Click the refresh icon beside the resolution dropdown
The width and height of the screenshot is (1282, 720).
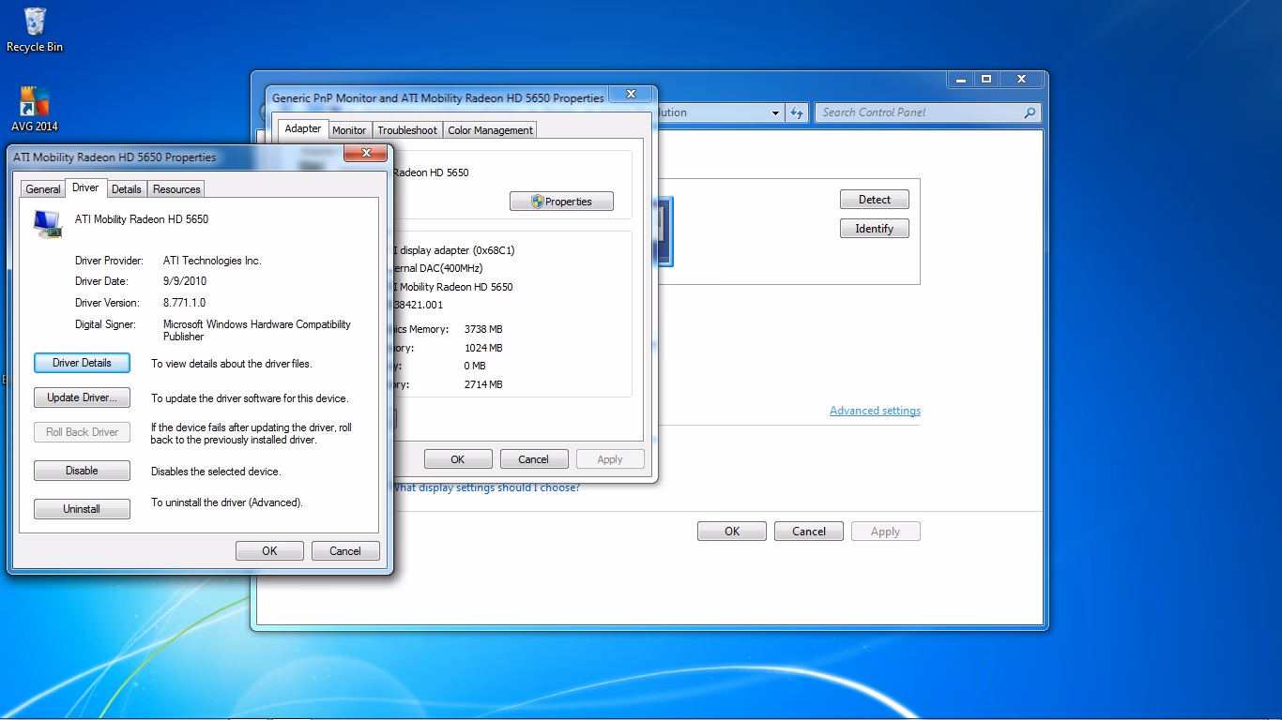(797, 112)
